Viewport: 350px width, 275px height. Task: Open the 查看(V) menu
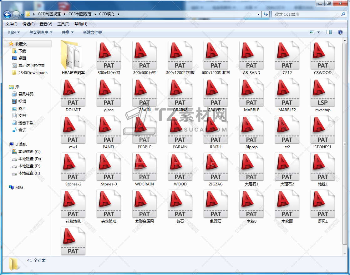click(x=46, y=24)
